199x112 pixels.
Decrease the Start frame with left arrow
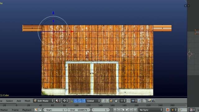coord(44,110)
